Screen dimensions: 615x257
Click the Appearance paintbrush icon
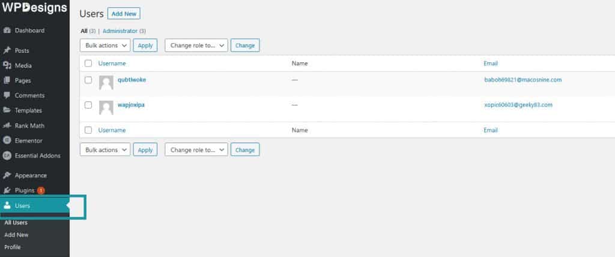tap(7, 176)
